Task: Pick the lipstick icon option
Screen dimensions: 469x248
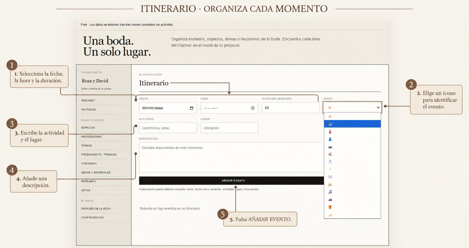Action: (x=352, y=132)
